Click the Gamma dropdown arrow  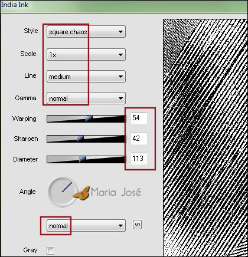coord(120,98)
